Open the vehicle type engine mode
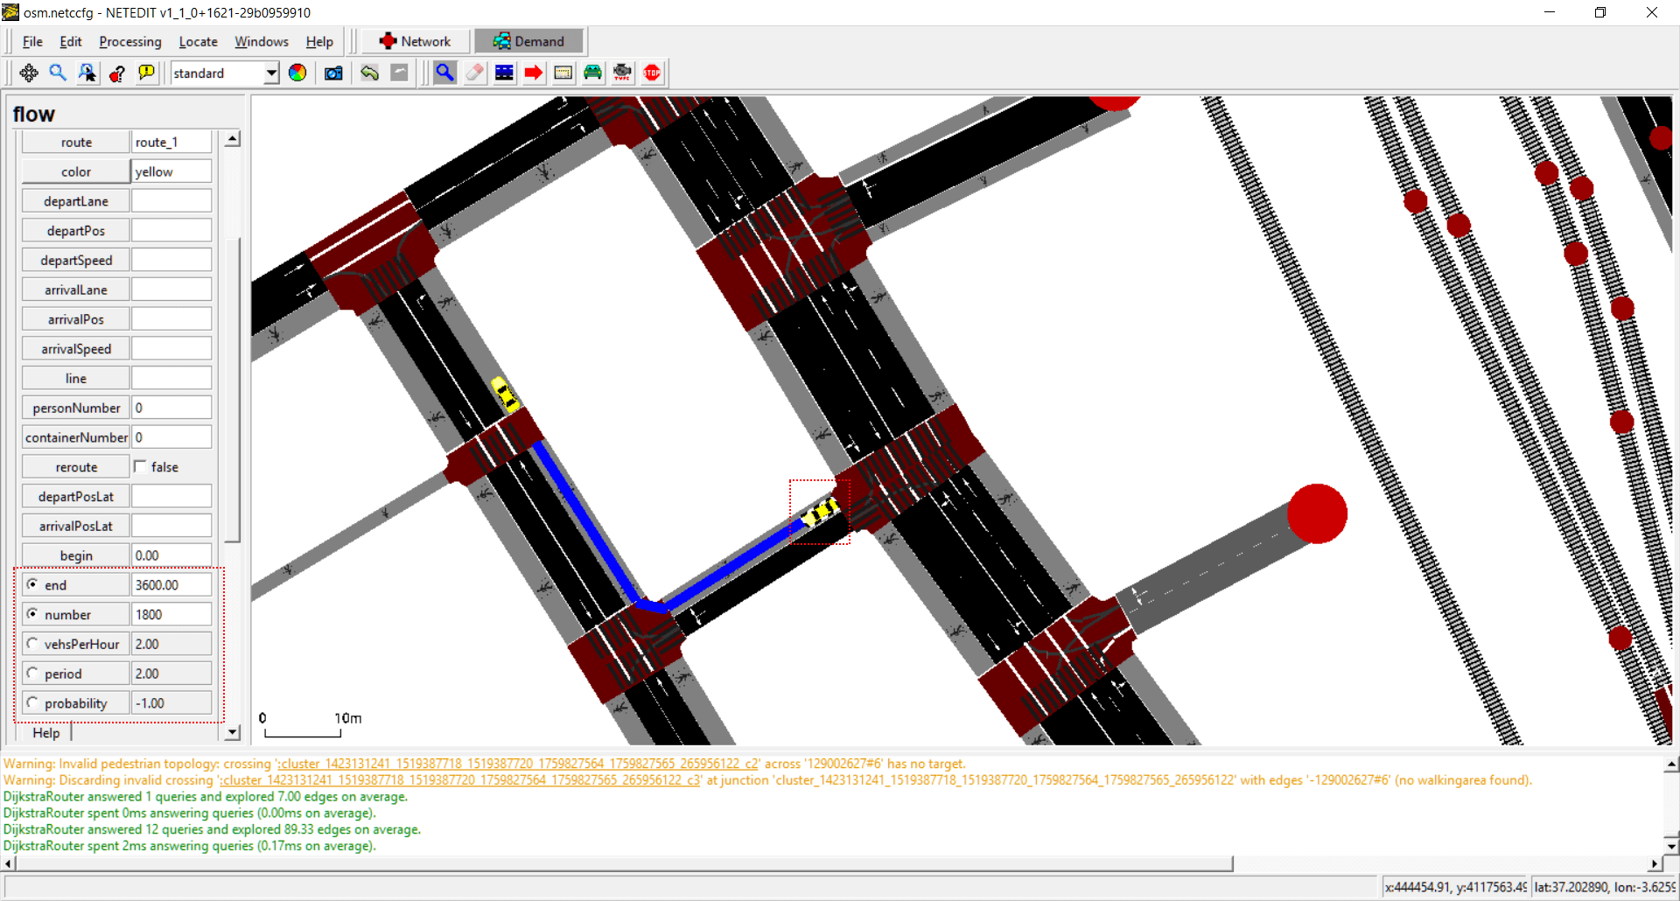The image size is (1680, 901). pyautogui.click(x=622, y=73)
